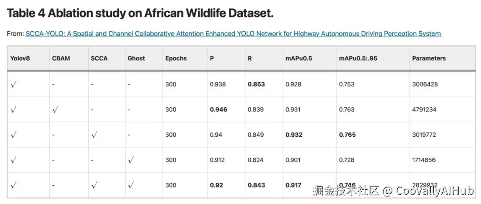Select the parameter count 4791234

click(424, 110)
